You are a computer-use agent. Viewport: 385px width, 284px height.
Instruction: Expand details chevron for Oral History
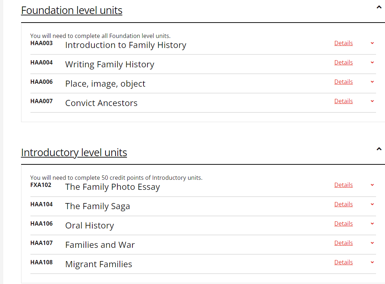point(372,223)
